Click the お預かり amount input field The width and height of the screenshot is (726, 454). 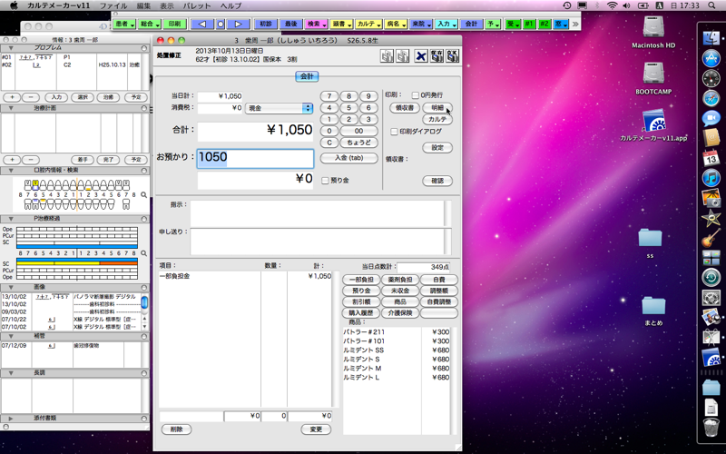click(x=255, y=157)
